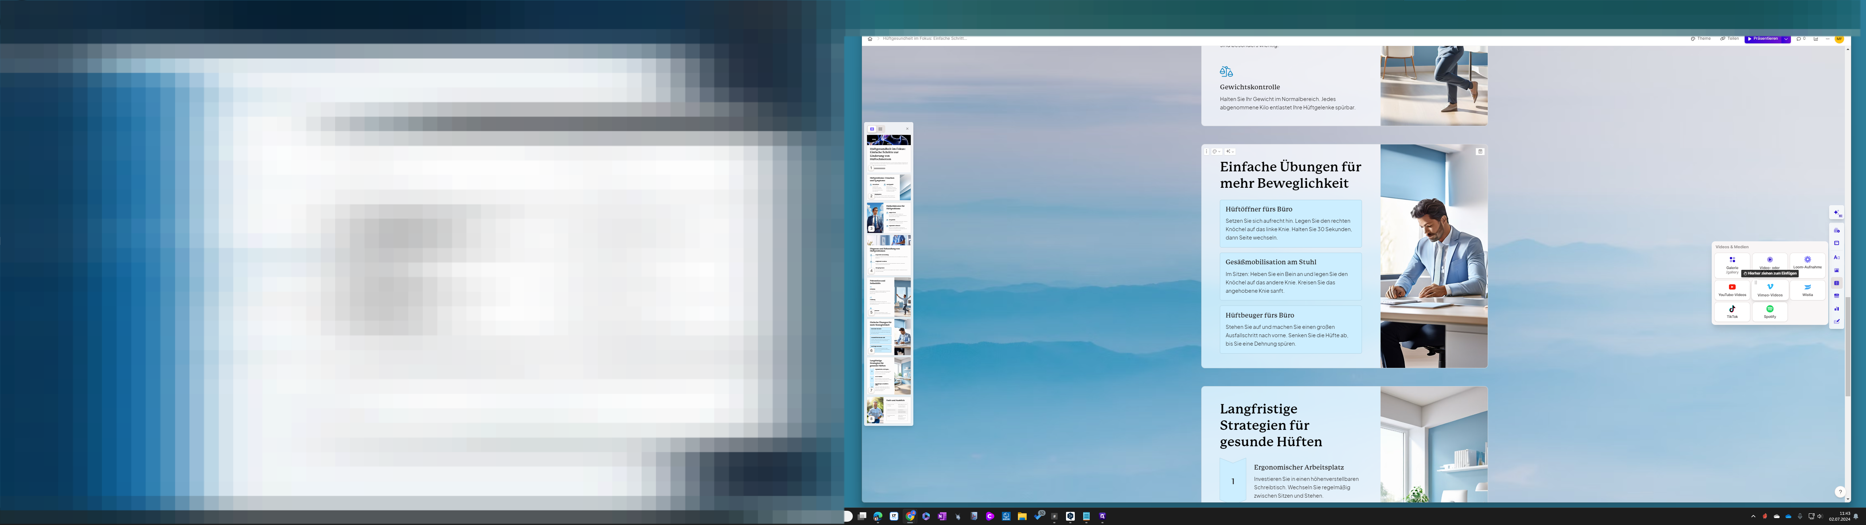
Task: Close the card navigator panel
Action: (x=907, y=129)
